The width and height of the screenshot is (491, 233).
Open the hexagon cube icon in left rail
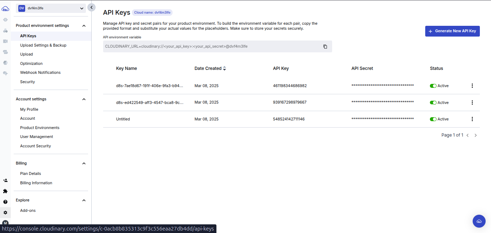(x=5, y=63)
